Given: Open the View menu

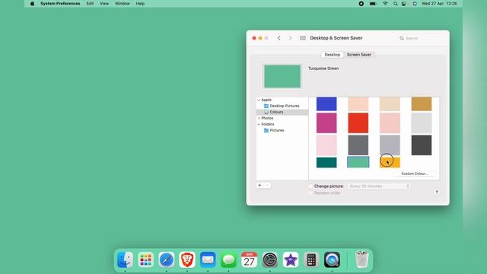Looking at the screenshot, I should tap(104, 4).
